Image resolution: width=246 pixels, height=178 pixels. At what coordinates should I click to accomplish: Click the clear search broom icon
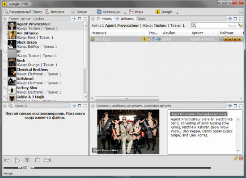(x=240, y=25)
